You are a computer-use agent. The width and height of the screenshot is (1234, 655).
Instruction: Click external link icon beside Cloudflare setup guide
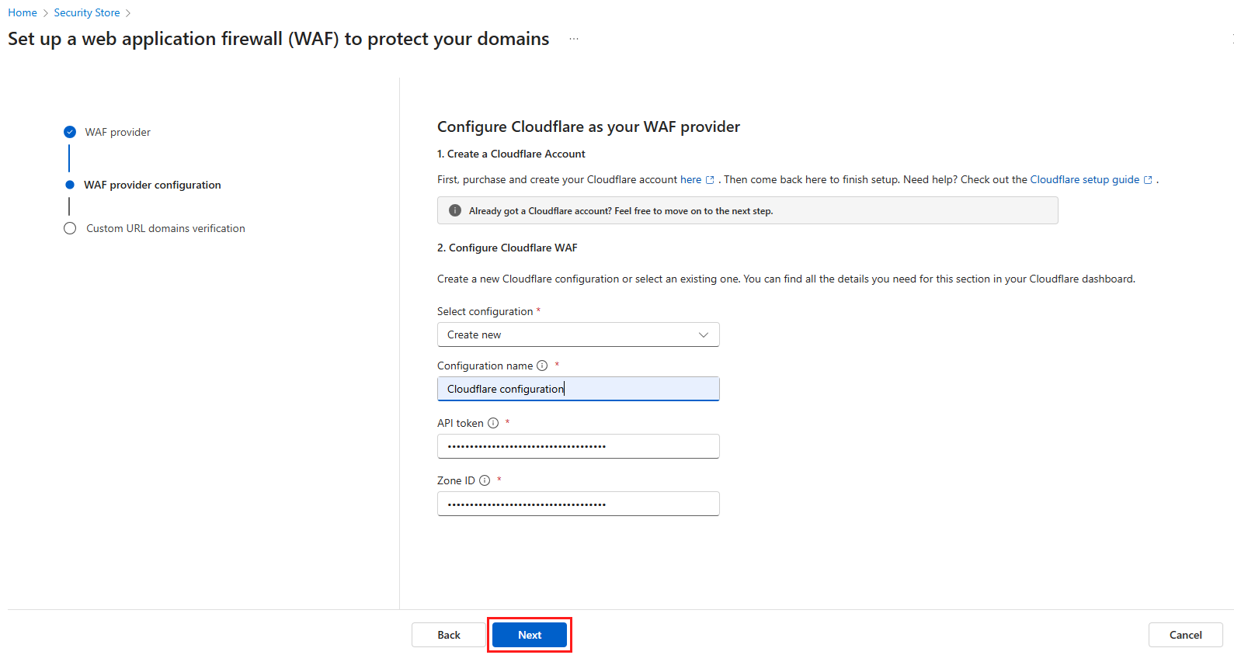tap(1148, 180)
